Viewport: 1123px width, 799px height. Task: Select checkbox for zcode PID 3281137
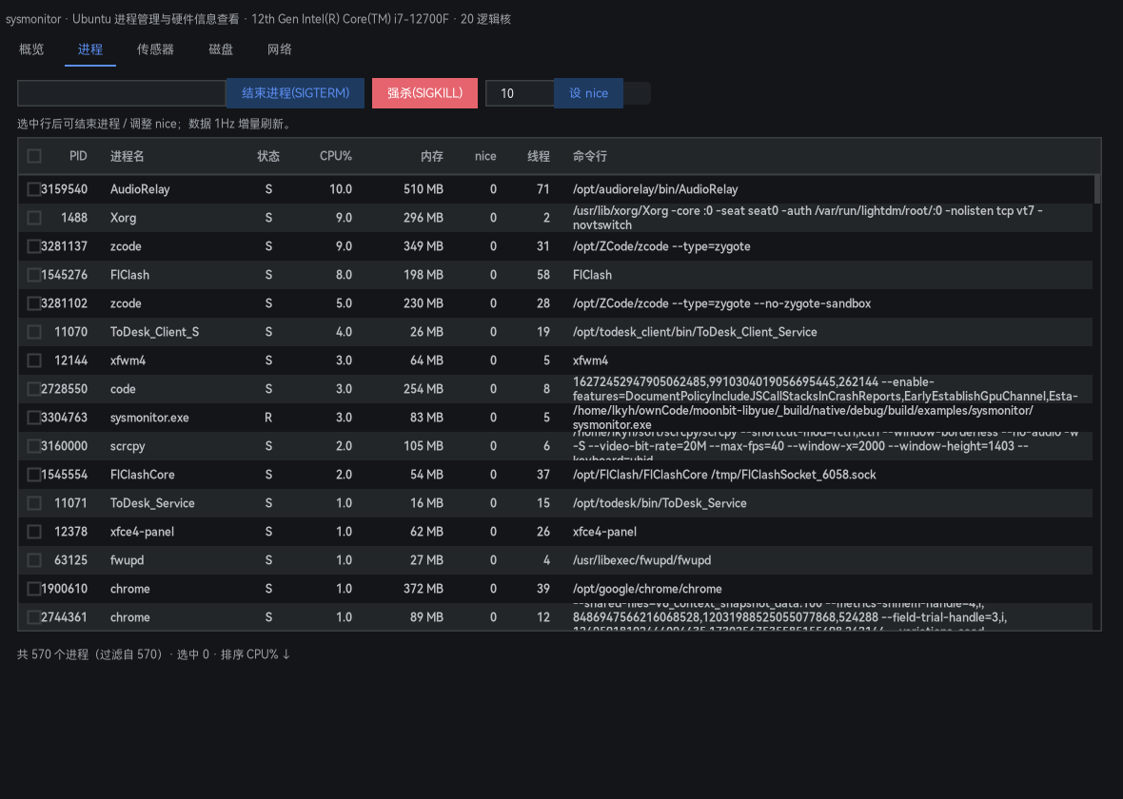tap(33, 246)
